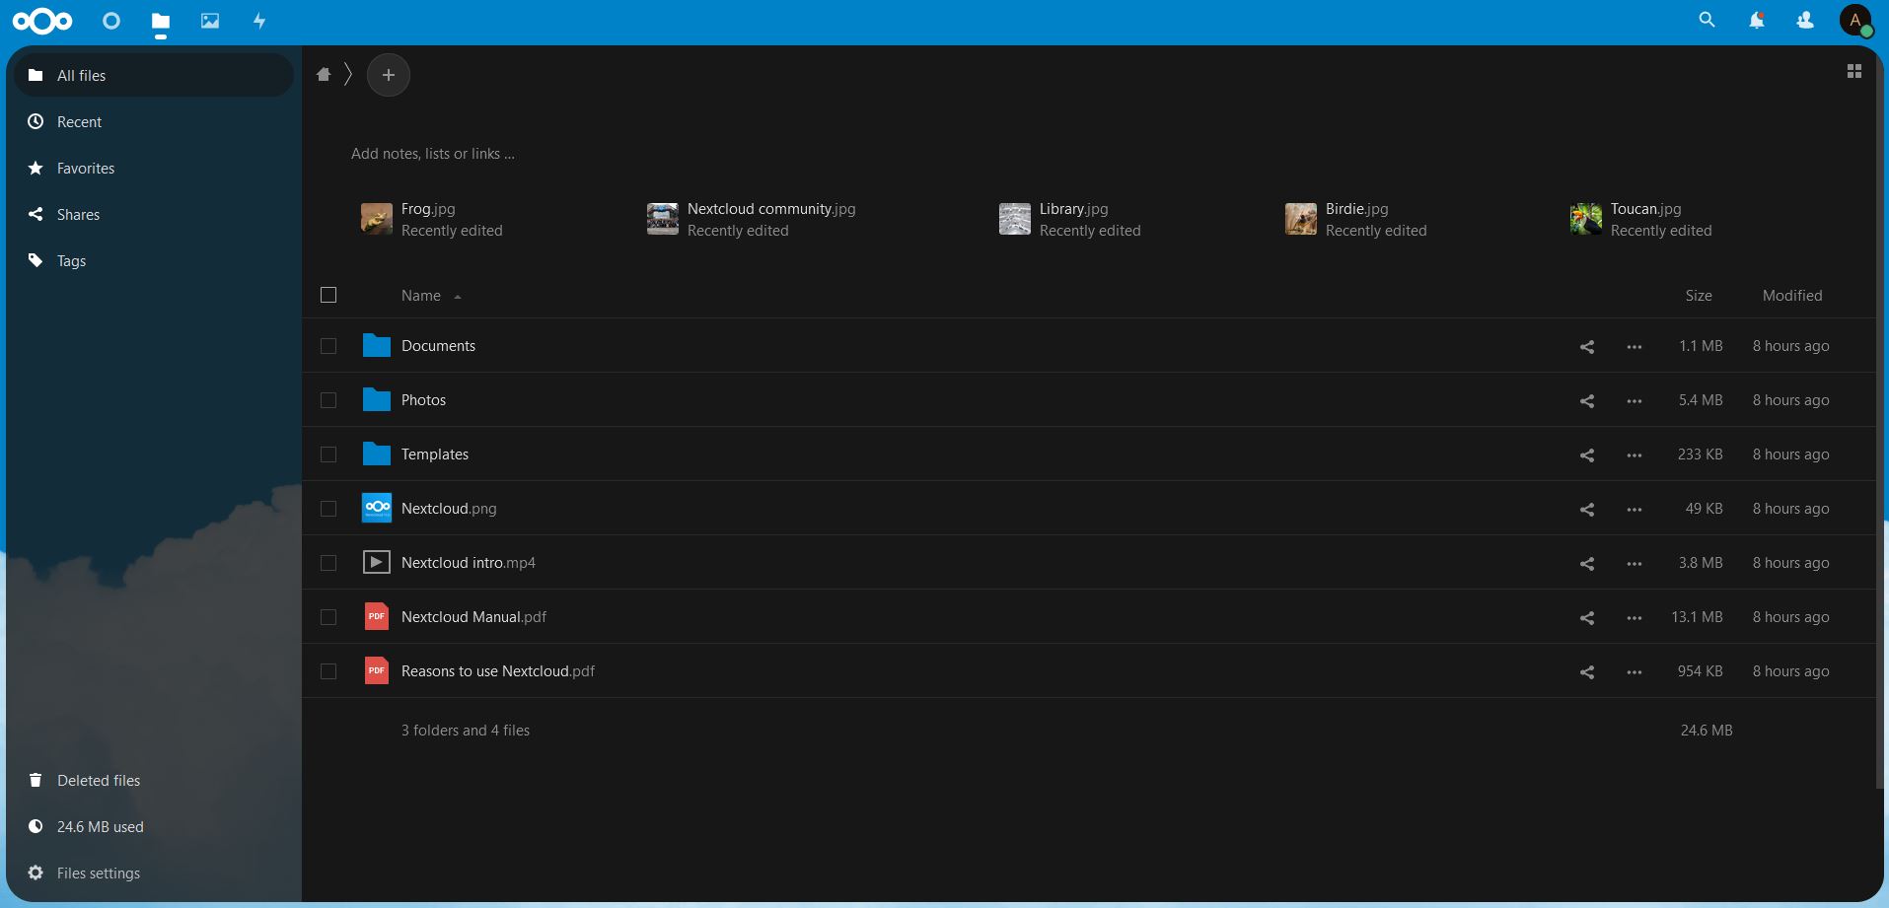Open recently edited Nextcloud community.jpg
The height and width of the screenshot is (908, 1889).
tap(752, 219)
